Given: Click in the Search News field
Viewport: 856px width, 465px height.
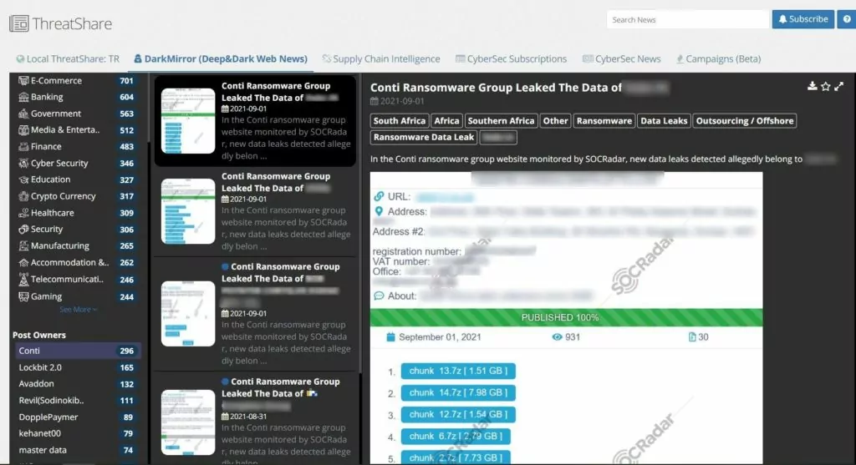Looking at the screenshot, I should coord(687,20).
